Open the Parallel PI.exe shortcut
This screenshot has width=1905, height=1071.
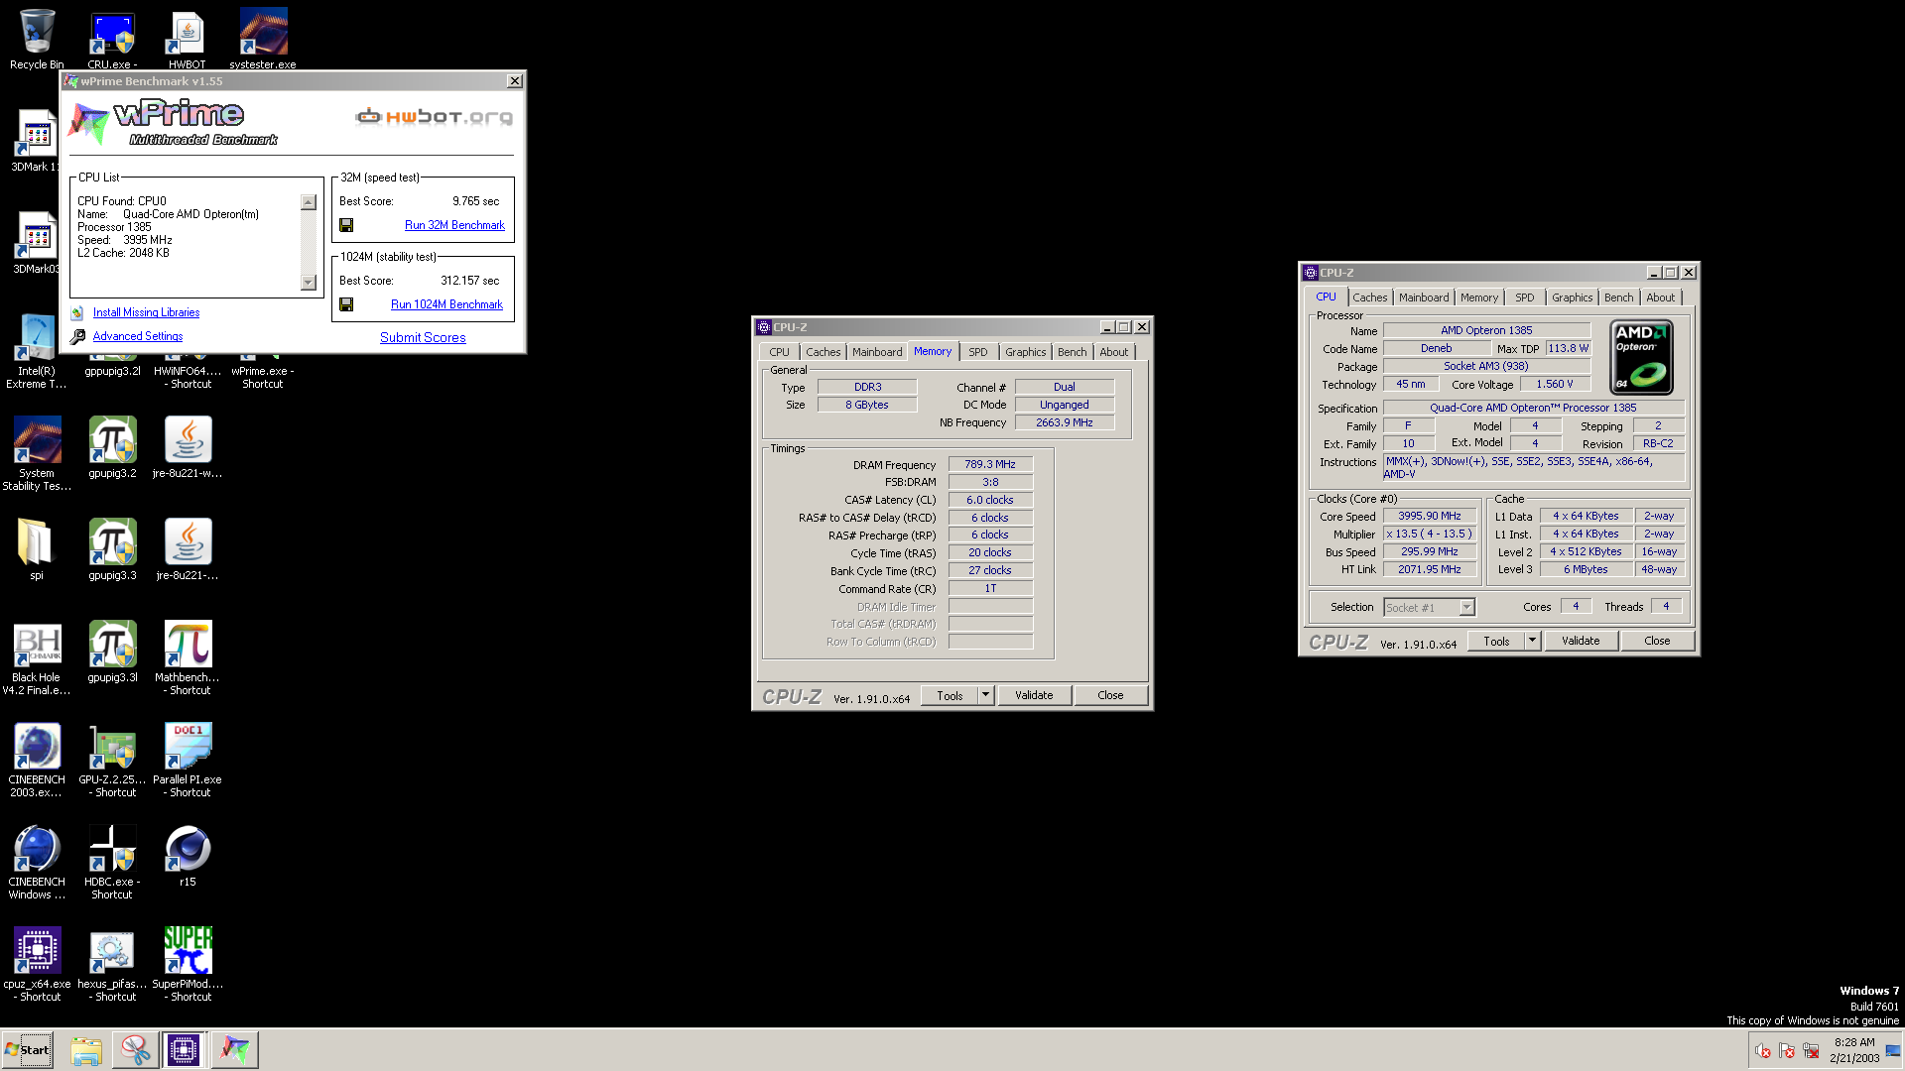pyautogui.click(x=188, y=761)
